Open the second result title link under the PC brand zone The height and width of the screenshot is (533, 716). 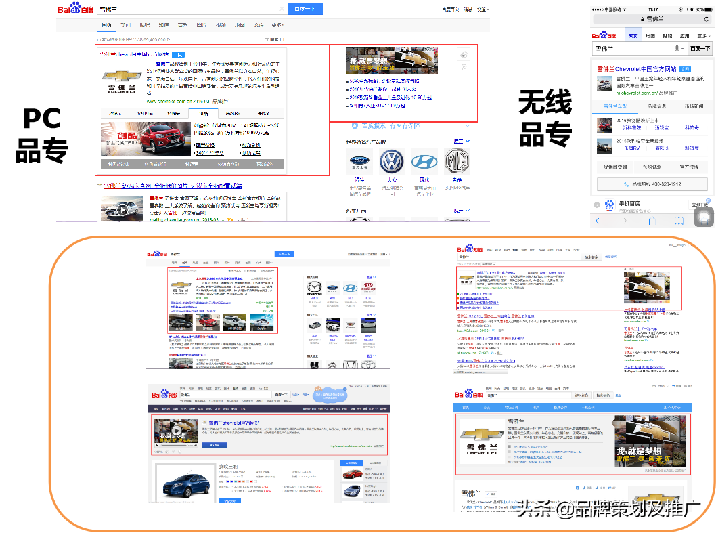173,186
